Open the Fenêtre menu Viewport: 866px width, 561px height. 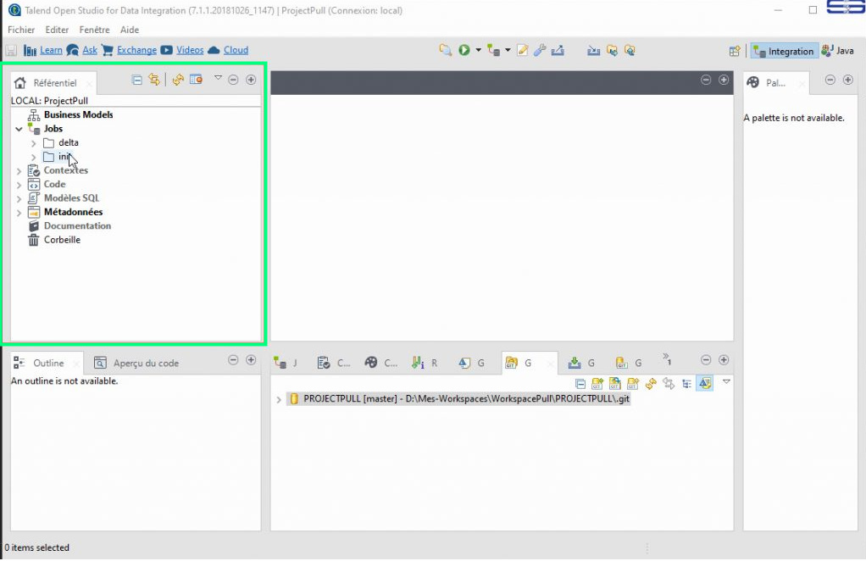pos(94,30)
